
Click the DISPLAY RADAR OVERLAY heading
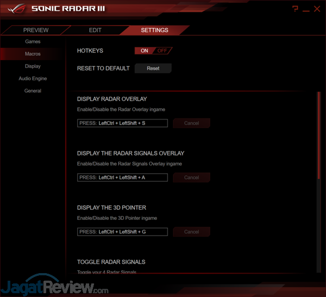[x=112, y=99]
